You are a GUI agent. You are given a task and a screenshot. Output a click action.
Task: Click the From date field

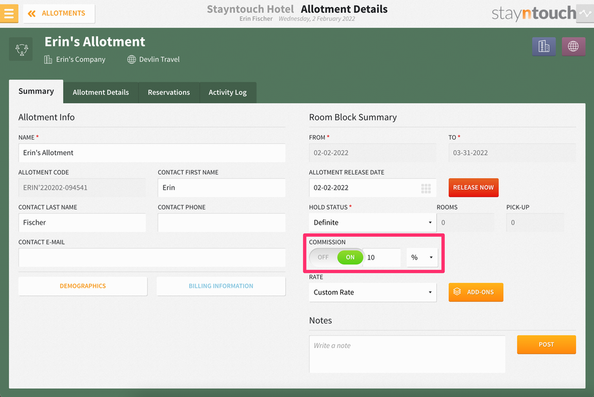[373, 152]
